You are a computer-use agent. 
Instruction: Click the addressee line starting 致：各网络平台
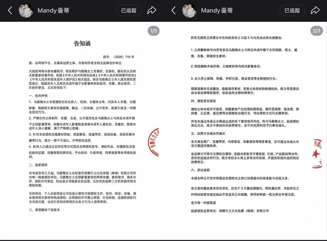[x=75, y=63]
